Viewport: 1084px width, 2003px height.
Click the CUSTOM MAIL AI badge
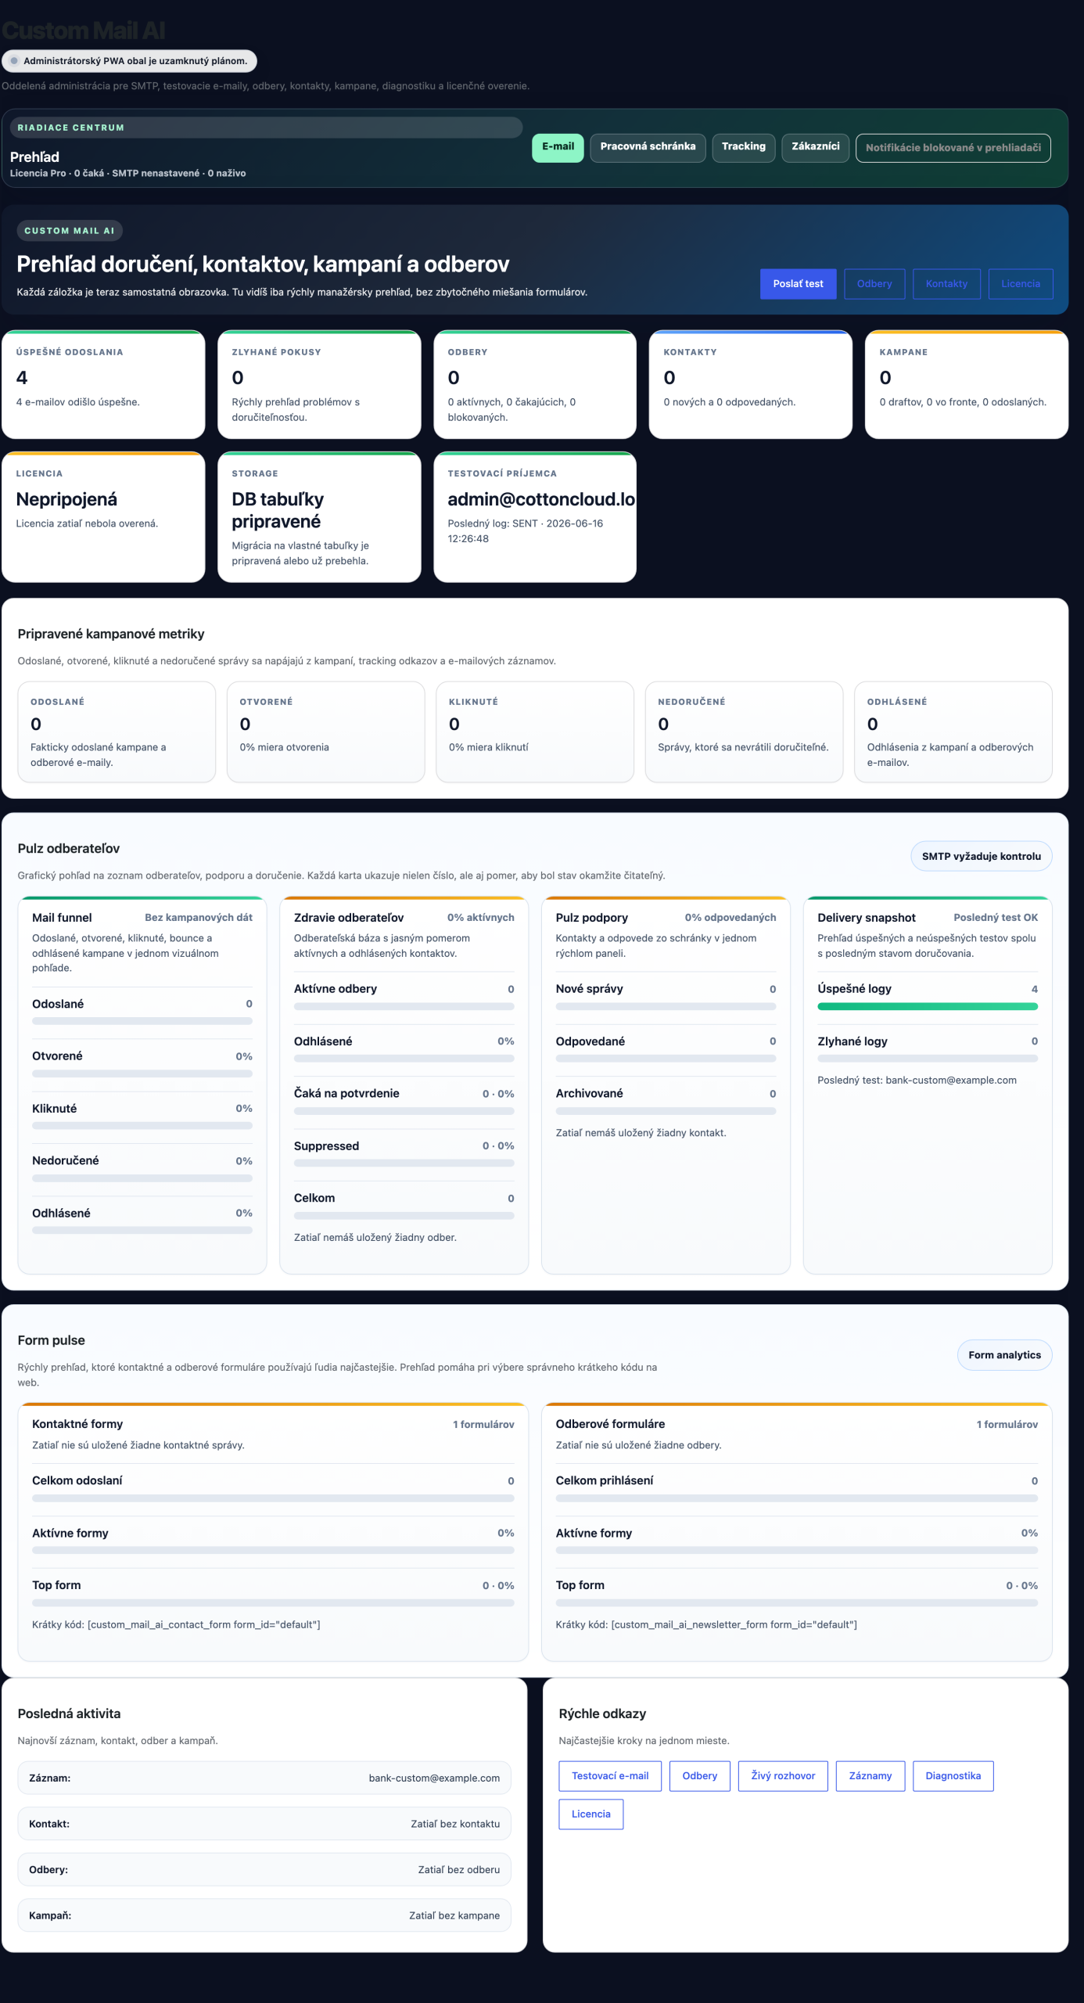(x=70, y=231)
